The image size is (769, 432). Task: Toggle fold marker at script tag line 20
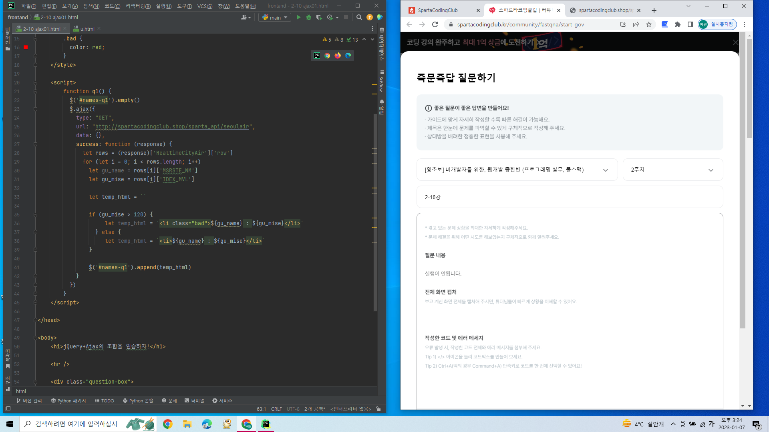(35, 82)
